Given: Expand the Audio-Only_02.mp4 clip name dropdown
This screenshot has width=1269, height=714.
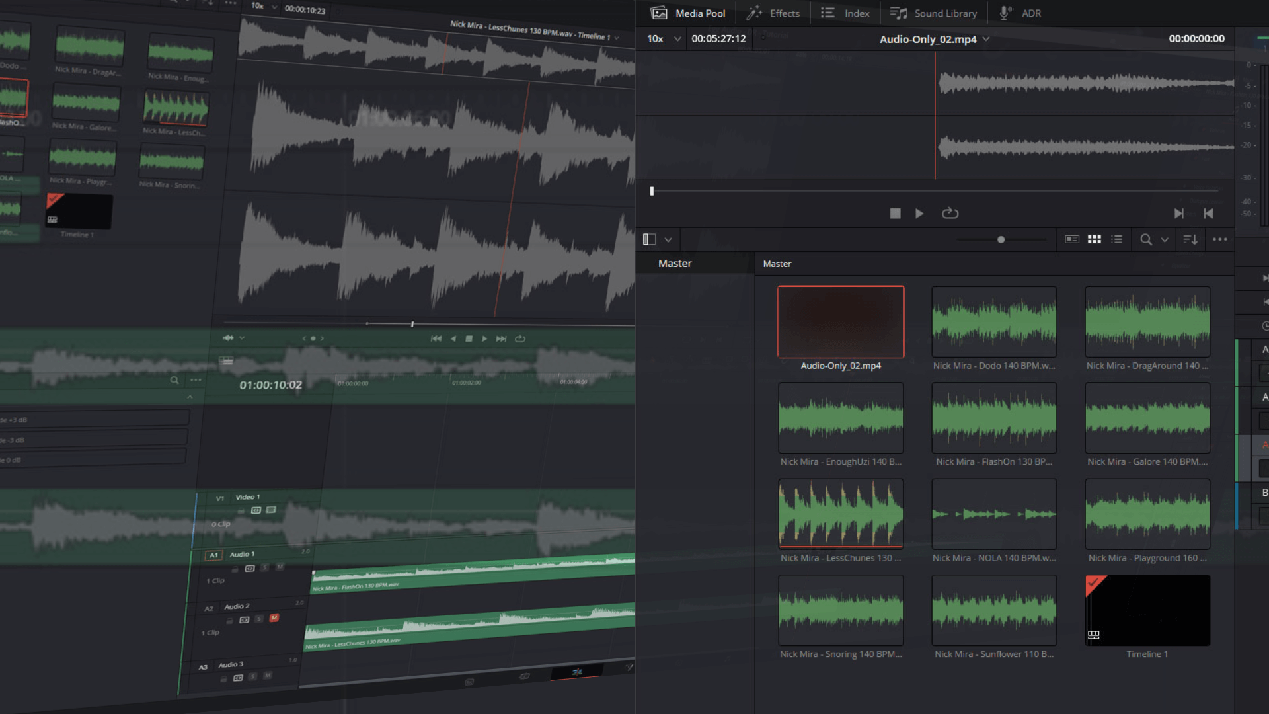Looking at the screenshot, I should 986,39.
